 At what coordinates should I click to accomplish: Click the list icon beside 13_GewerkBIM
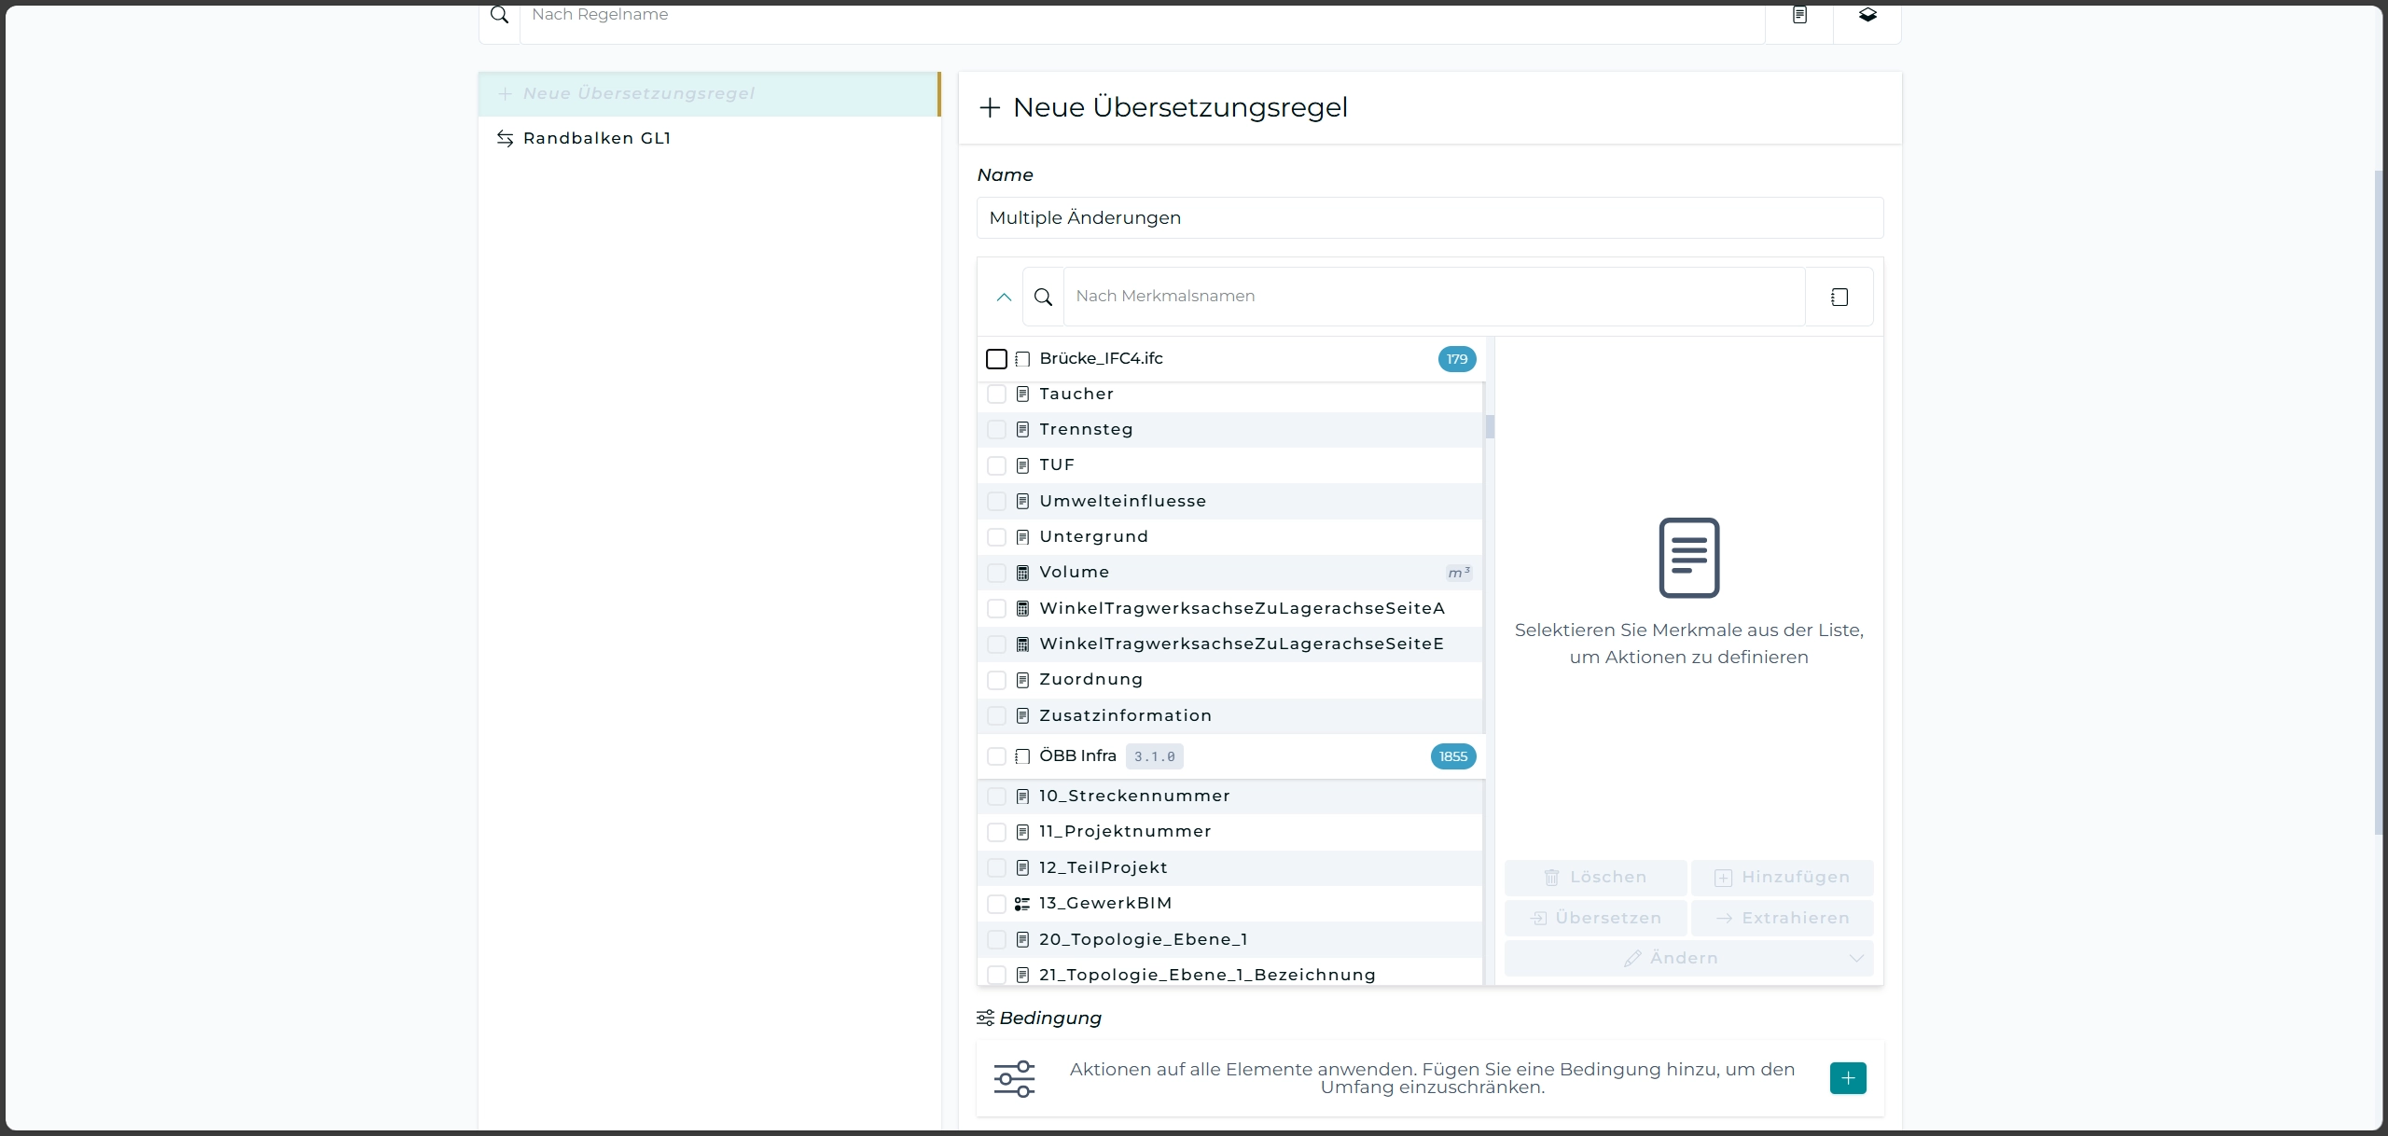tap(1022, 904)
